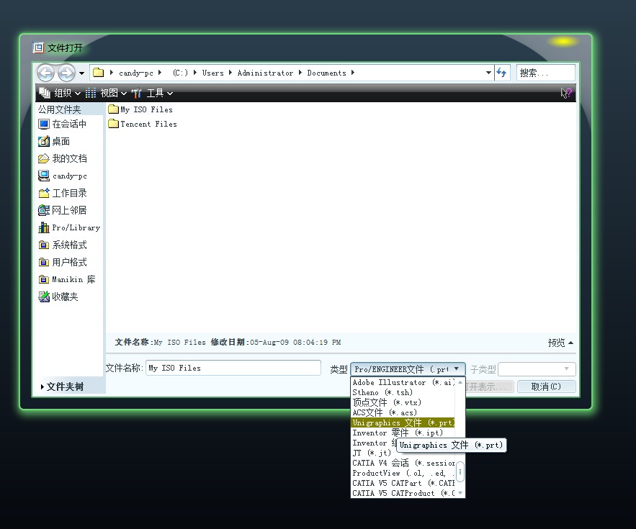Open the 工具 menu
Image resolution: width=636 pixels, height=529 pixels.
pyautogui.click(x=152, y=94)
